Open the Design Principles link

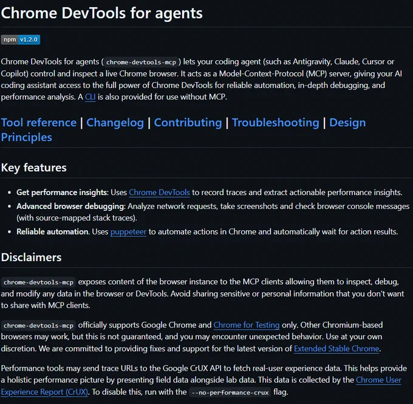(347, 123)
